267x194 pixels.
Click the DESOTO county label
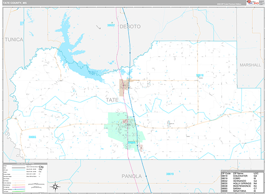click(x=130, y=26)
